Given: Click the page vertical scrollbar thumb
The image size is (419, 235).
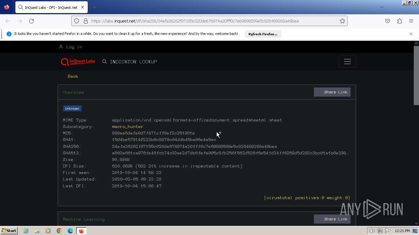Looking at the screenshot, I should click(x=416, y=75).
